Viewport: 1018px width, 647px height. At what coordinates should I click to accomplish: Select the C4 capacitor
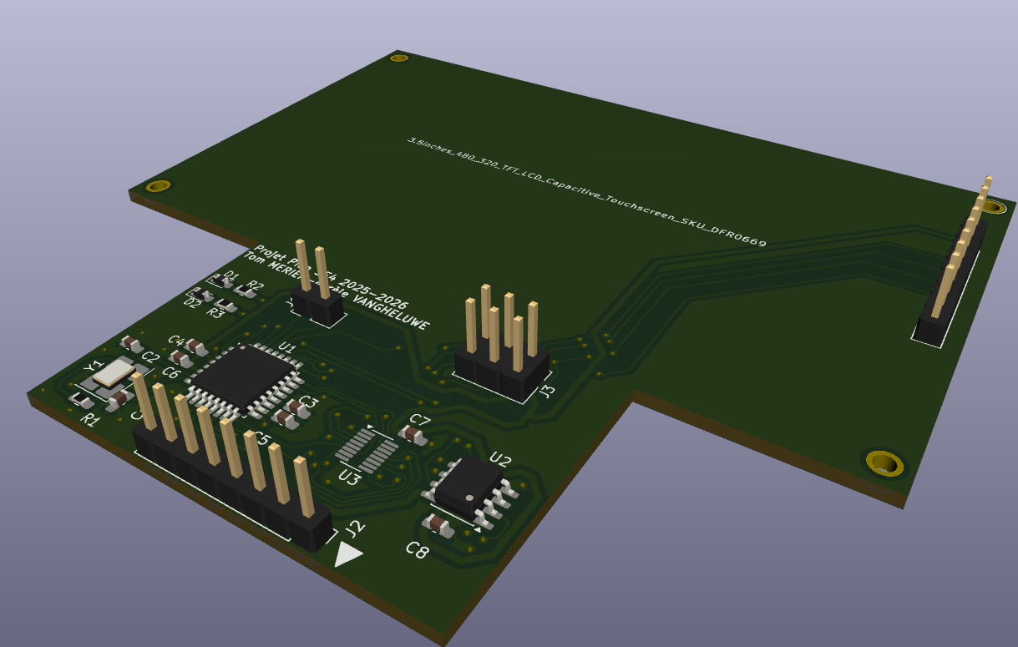[x=196, y=346]
